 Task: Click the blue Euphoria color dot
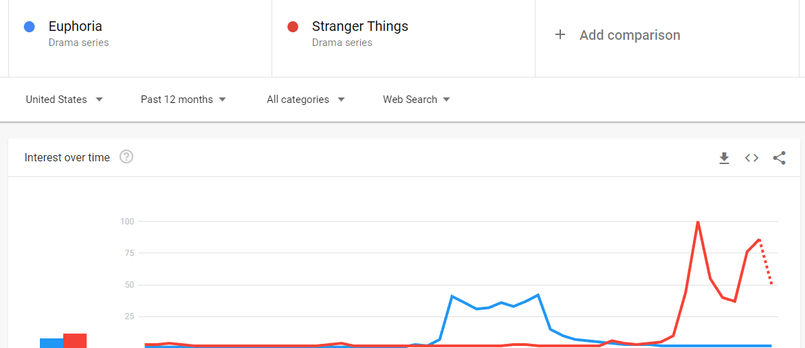click(30, 27)
